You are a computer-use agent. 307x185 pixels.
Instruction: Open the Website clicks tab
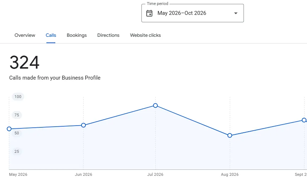(x=145, y=35)
